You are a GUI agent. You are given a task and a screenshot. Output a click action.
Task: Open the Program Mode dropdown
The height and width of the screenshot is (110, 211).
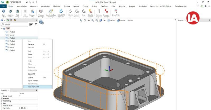(106, 13)
